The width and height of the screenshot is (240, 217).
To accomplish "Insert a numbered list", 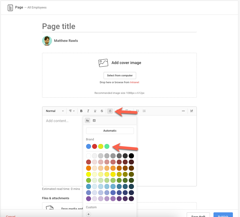I will 144,111.
